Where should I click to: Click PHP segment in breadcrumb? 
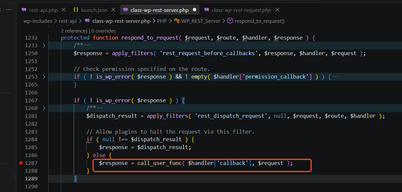click(x=162, y=21)
